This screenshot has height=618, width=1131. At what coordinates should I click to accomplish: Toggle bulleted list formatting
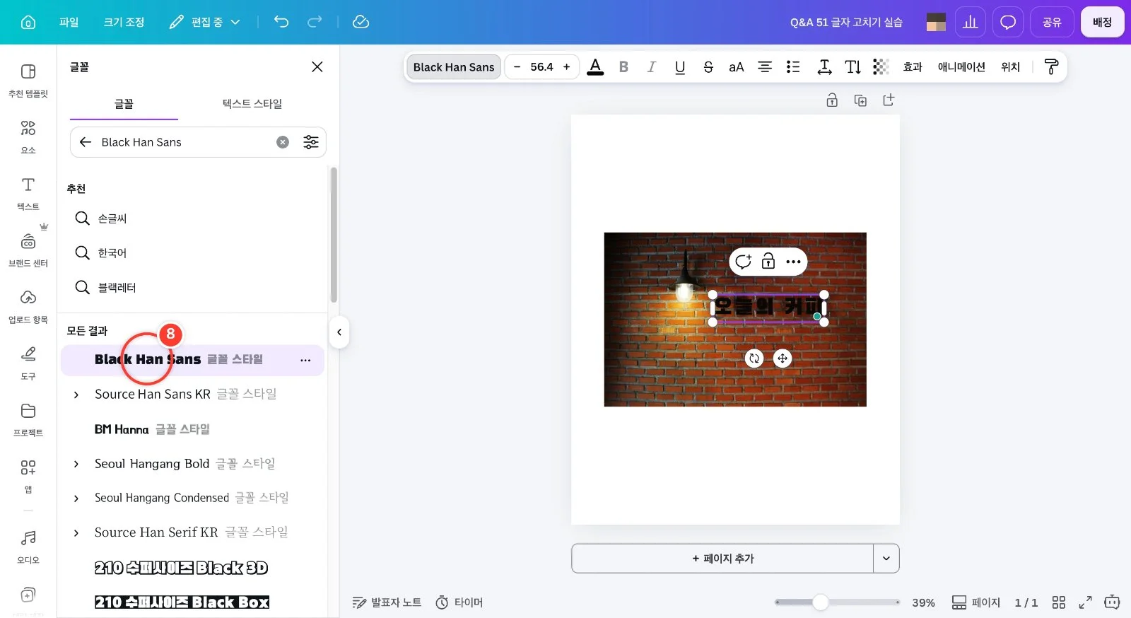[793, 67]
